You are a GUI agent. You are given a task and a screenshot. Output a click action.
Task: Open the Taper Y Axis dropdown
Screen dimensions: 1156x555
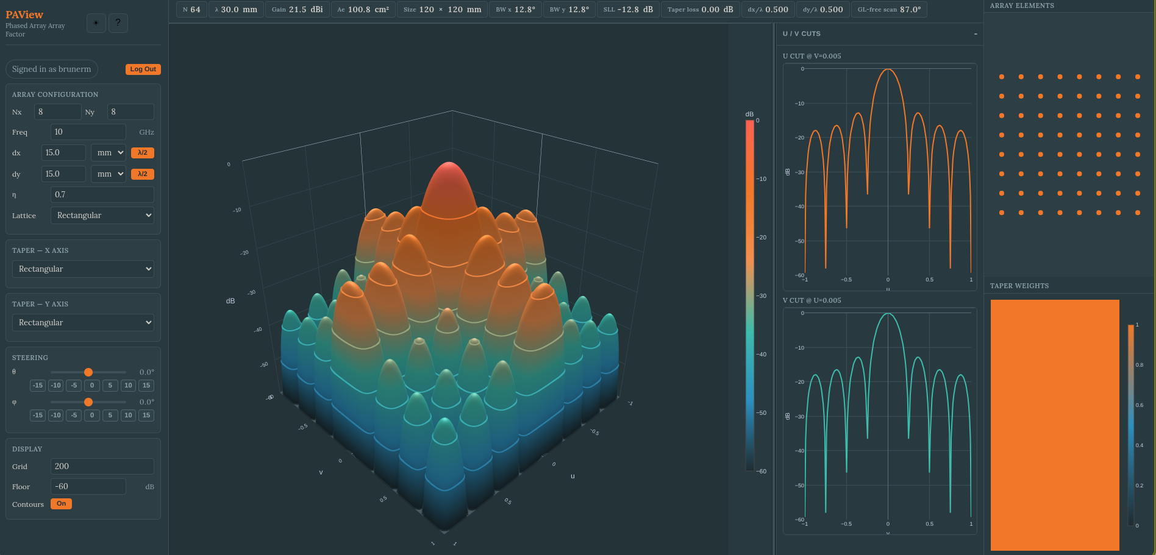pos(83,323)
